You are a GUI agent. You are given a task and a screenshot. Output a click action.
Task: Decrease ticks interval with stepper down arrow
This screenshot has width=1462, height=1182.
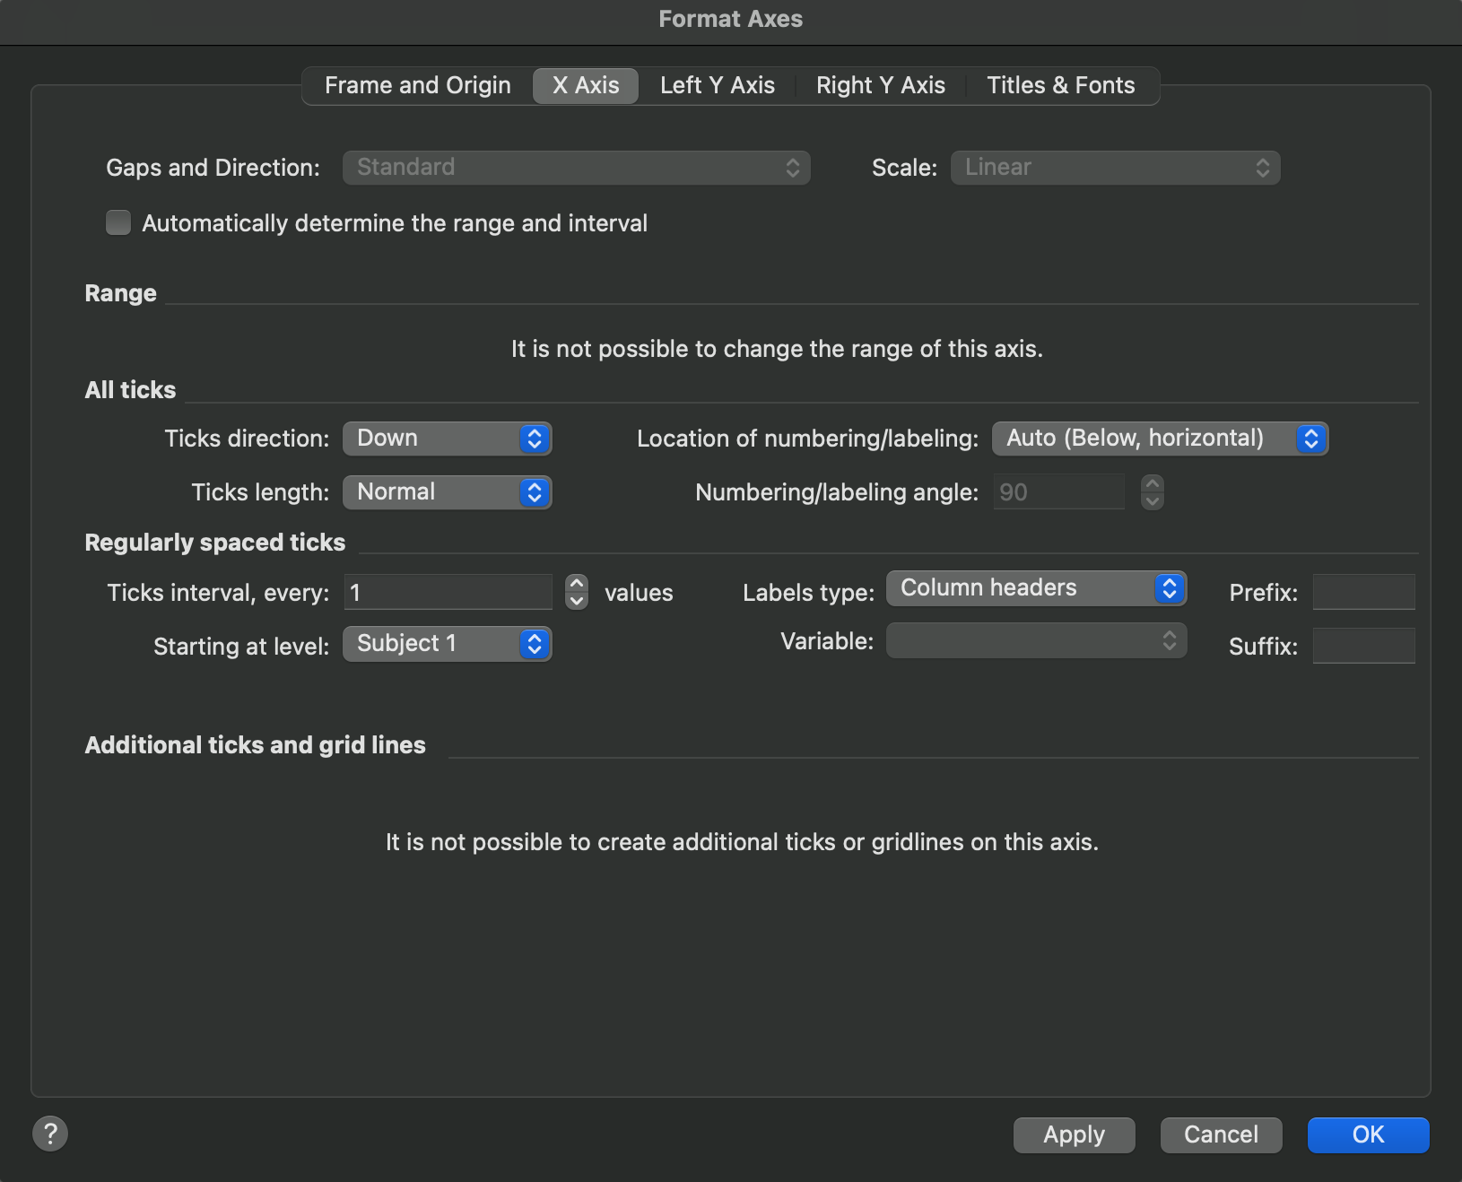pyautogui.click(x=577, y=601)
